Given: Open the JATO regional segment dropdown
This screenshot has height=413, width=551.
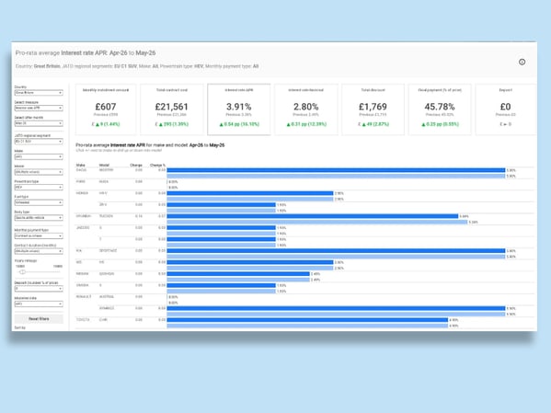Looking at the screenshot, I should 39,142.
